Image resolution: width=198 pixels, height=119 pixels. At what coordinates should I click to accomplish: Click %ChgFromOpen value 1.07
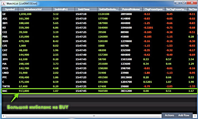coord(169,82)
